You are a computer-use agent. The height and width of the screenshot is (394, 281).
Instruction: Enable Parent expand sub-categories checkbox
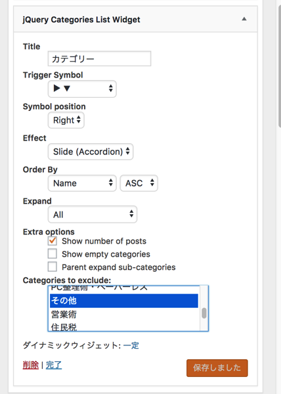point(53,267)
